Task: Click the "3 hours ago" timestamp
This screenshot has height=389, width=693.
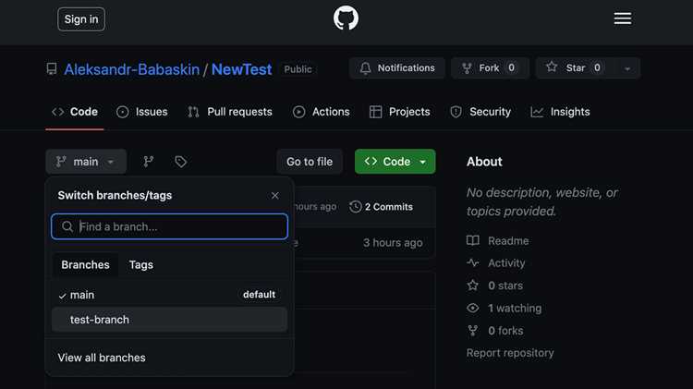Action: click(x=393, y=243)
